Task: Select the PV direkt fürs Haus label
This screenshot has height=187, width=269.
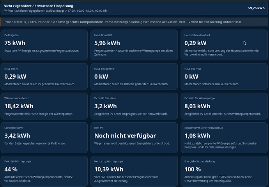Action: tap(105, 98)
